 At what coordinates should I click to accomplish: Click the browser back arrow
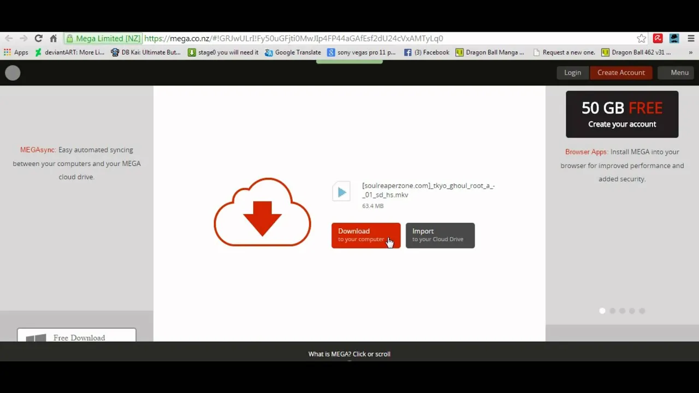(x=9, y=38)
